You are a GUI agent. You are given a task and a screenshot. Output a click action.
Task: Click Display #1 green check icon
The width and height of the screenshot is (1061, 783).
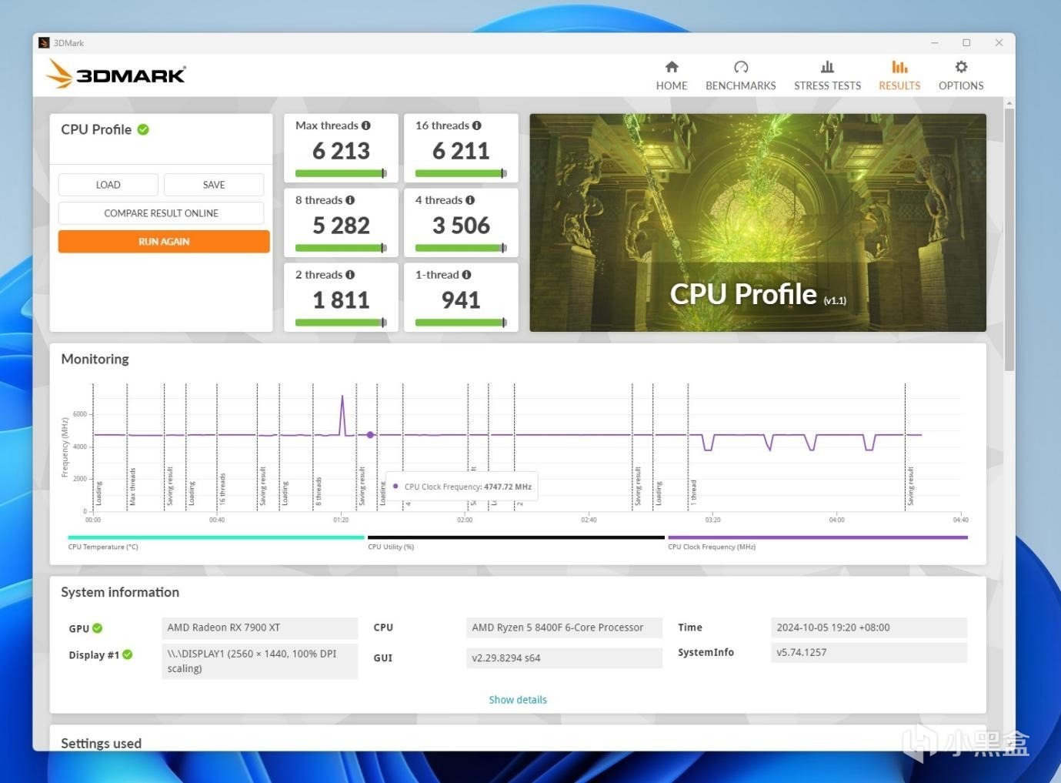pos(128,654)
